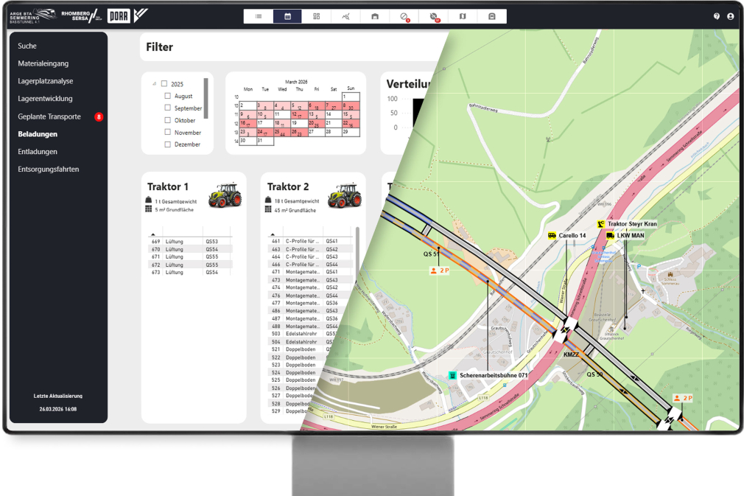Click the weight icon under Traktor 1
This screenshot has height=496, width=744.
149,200
